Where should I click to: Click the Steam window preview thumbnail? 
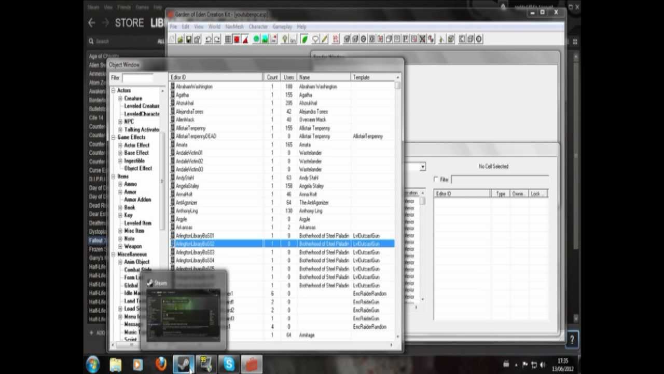tap(183, 315)
